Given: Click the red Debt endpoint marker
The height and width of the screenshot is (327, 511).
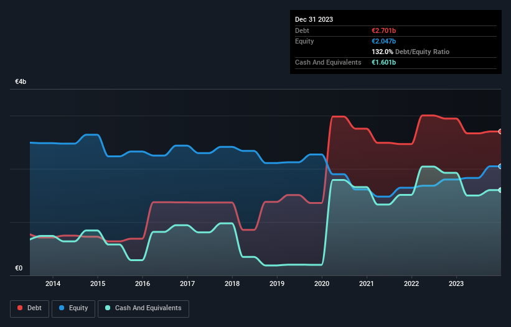Looking at the screenshot, I should point(500,131).
